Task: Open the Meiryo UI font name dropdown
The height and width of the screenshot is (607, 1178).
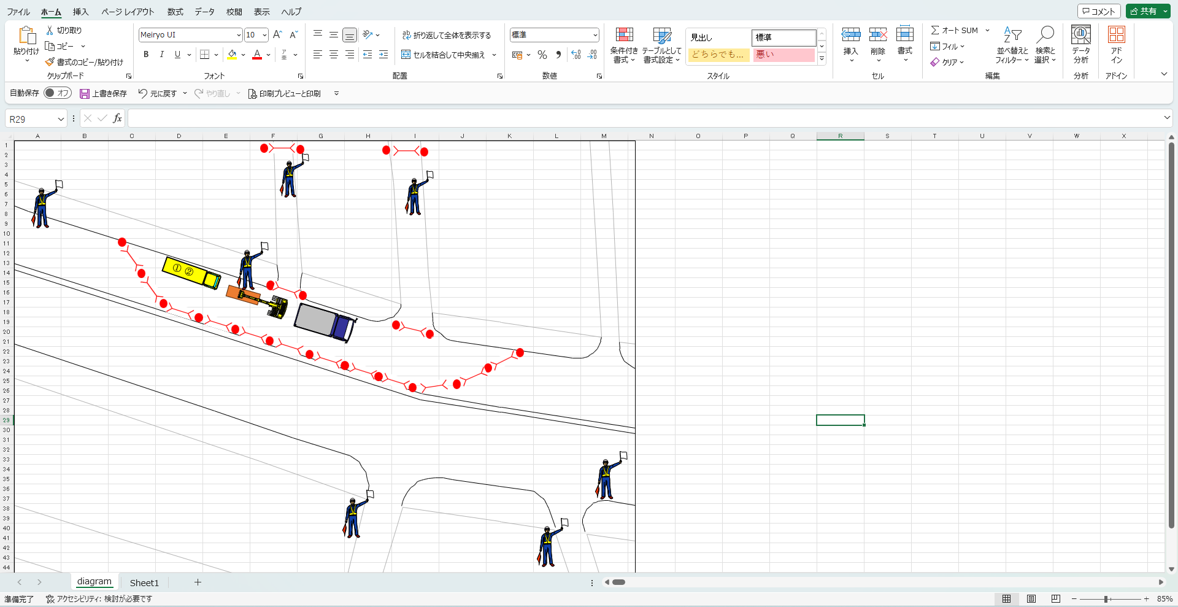Action: (x=239, y=35)
